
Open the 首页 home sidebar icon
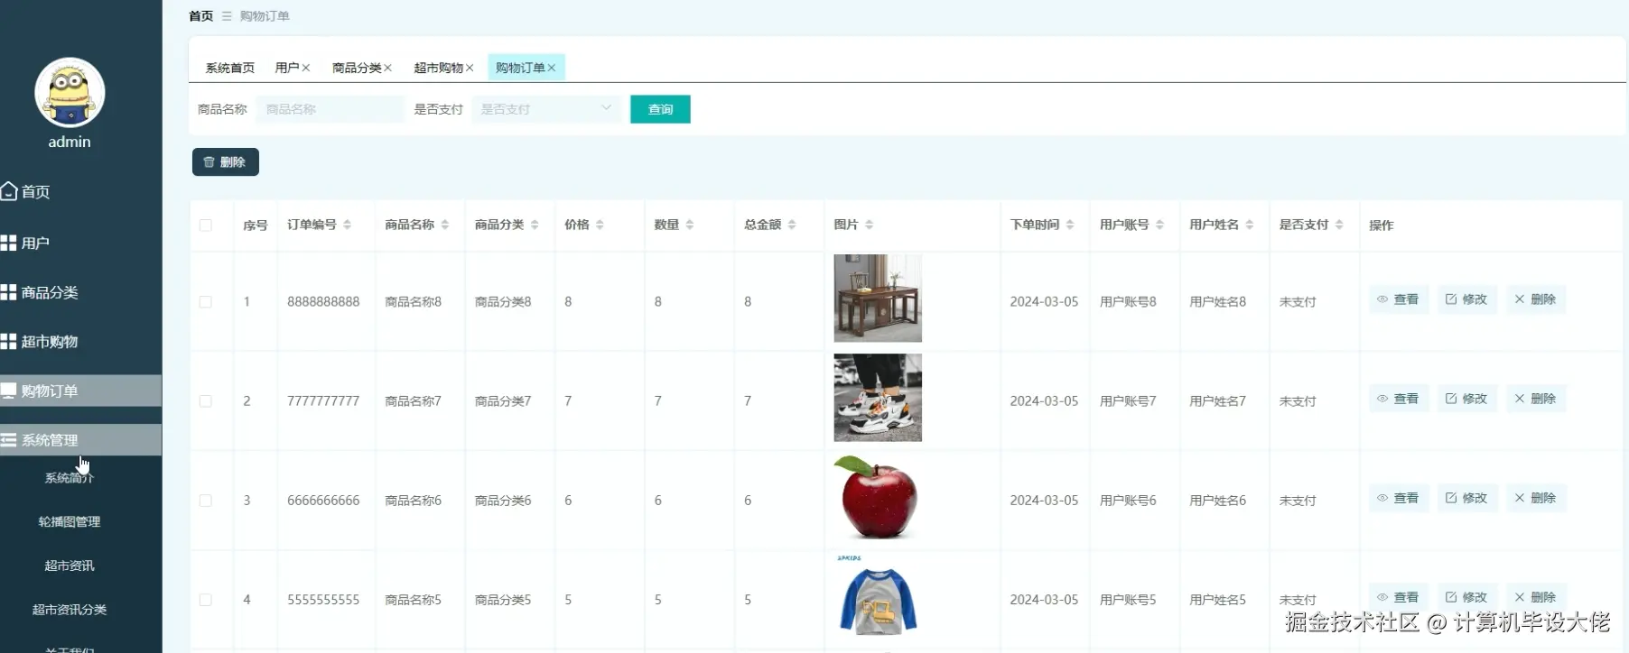9,191
